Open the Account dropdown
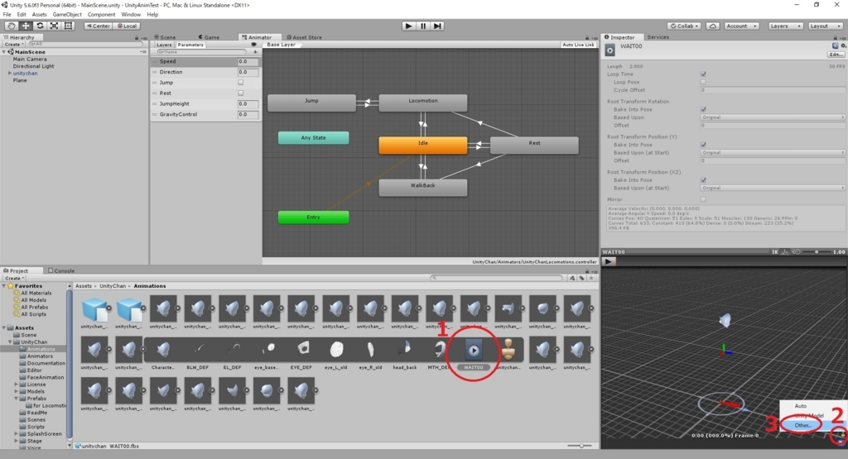Viewport: 848px width, 459px height. coord(741,26)
